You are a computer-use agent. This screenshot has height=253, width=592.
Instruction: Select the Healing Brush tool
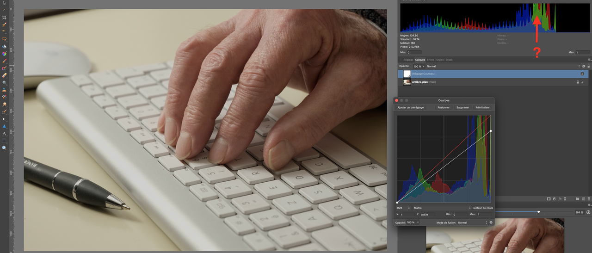[5, 97]
